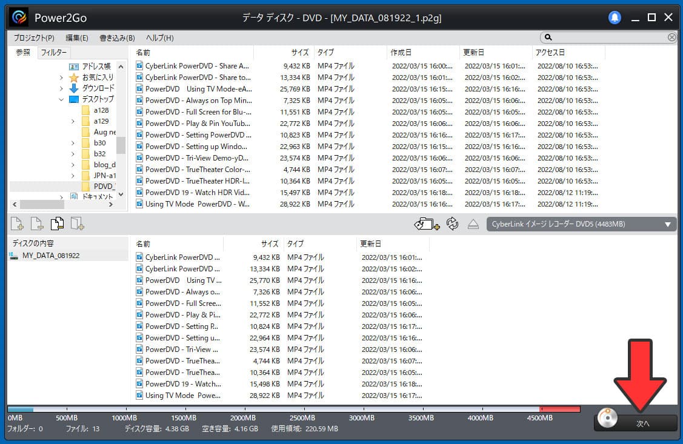
Task: Expand the ダウンロード tree node
Action: (x=61, y=88)
